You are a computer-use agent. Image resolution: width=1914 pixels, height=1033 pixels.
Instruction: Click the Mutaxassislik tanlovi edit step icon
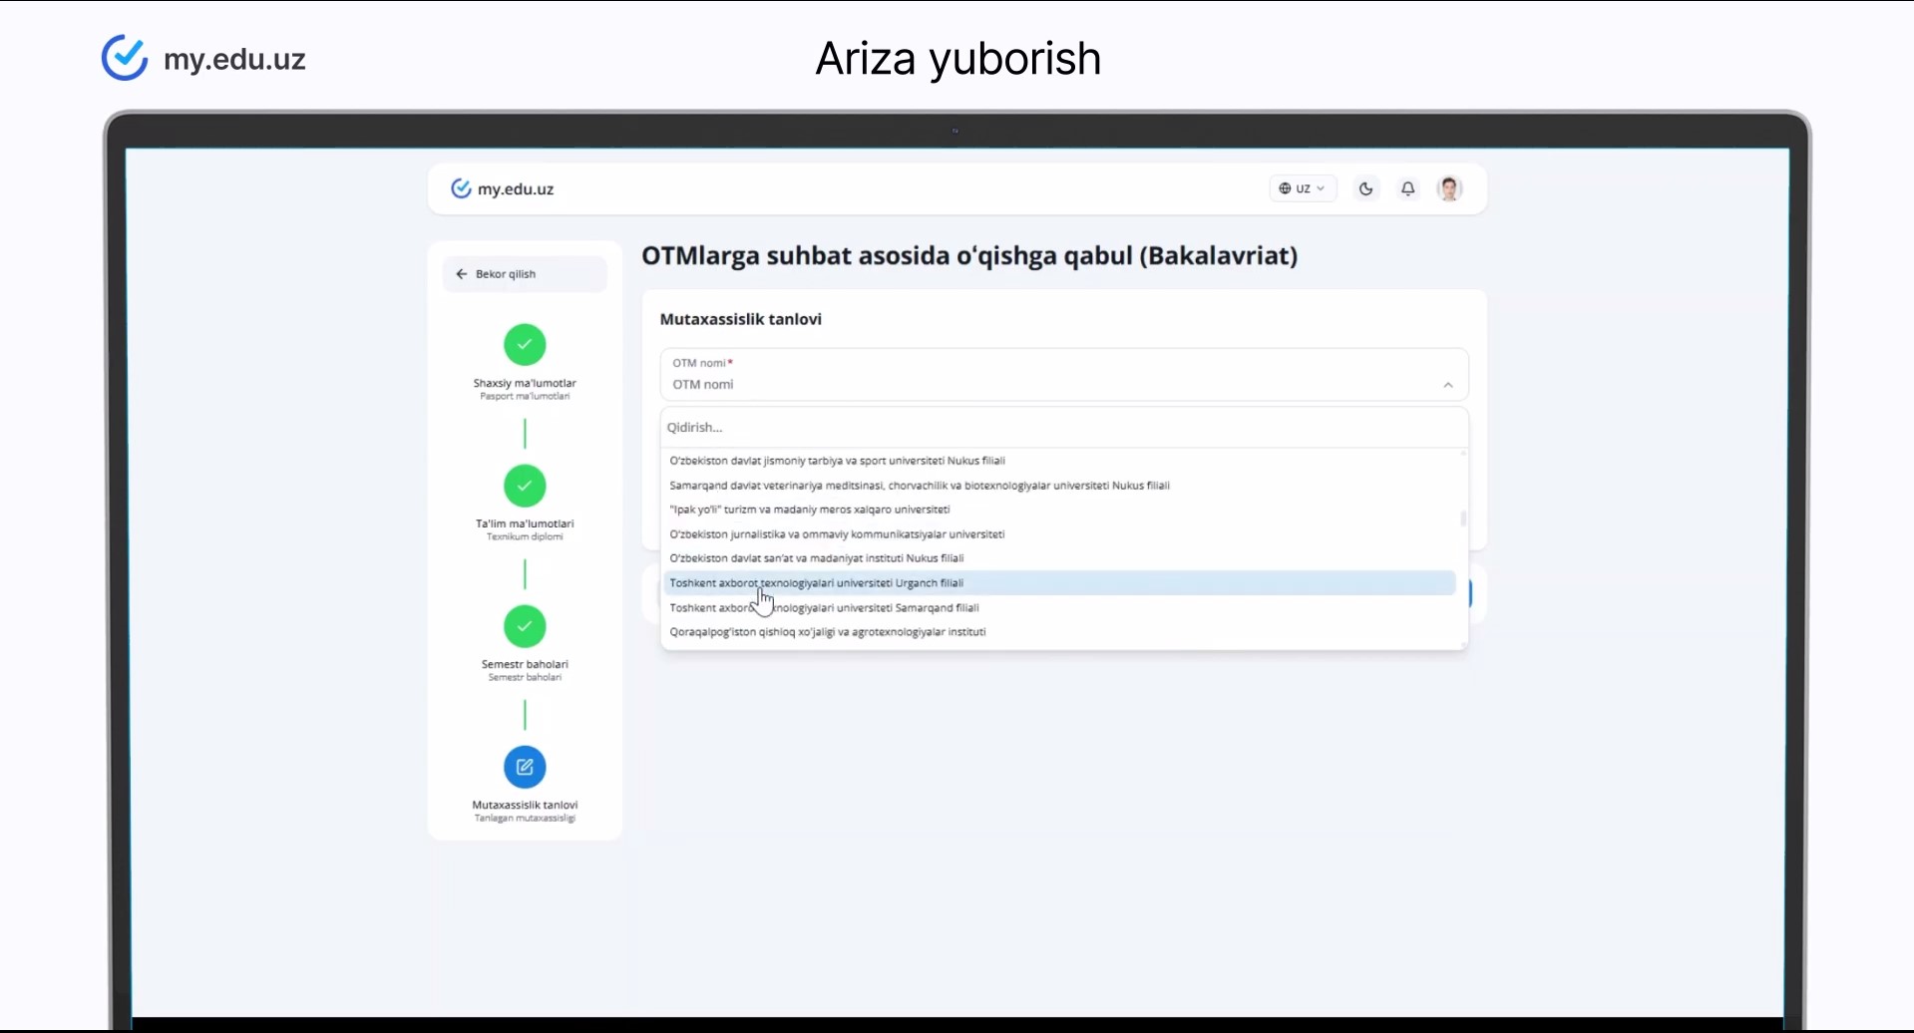pyautogui.click(x=525, y=767)
